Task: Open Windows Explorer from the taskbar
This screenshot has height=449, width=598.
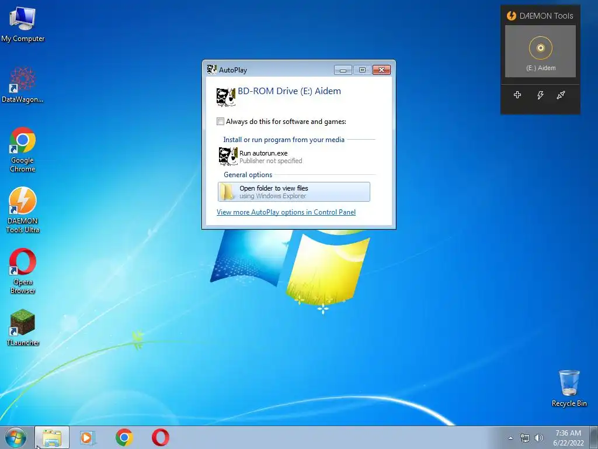Action: pyautogui.click(x=52, y=437)
